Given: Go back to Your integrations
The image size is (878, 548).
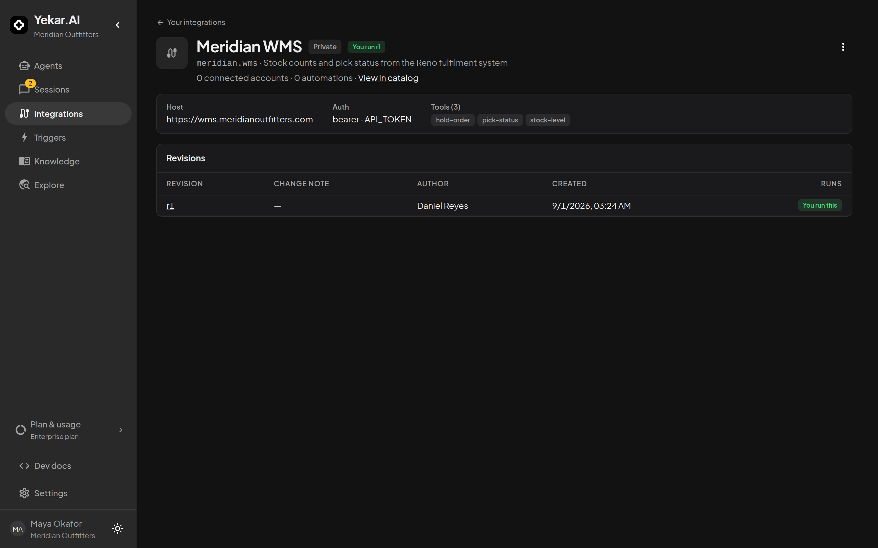Looking at the screenshot, I should [191, 23].
